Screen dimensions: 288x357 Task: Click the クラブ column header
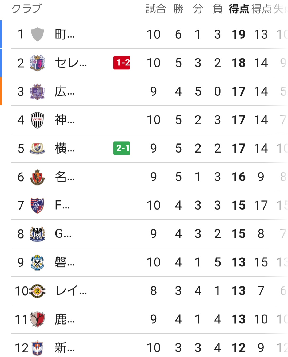coord(27,9)
